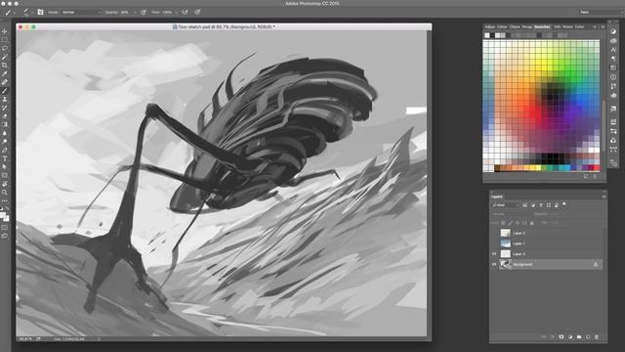
Task: Show Layer 2 visibility box
Action: pyautogui.click(x=494, y=233)
